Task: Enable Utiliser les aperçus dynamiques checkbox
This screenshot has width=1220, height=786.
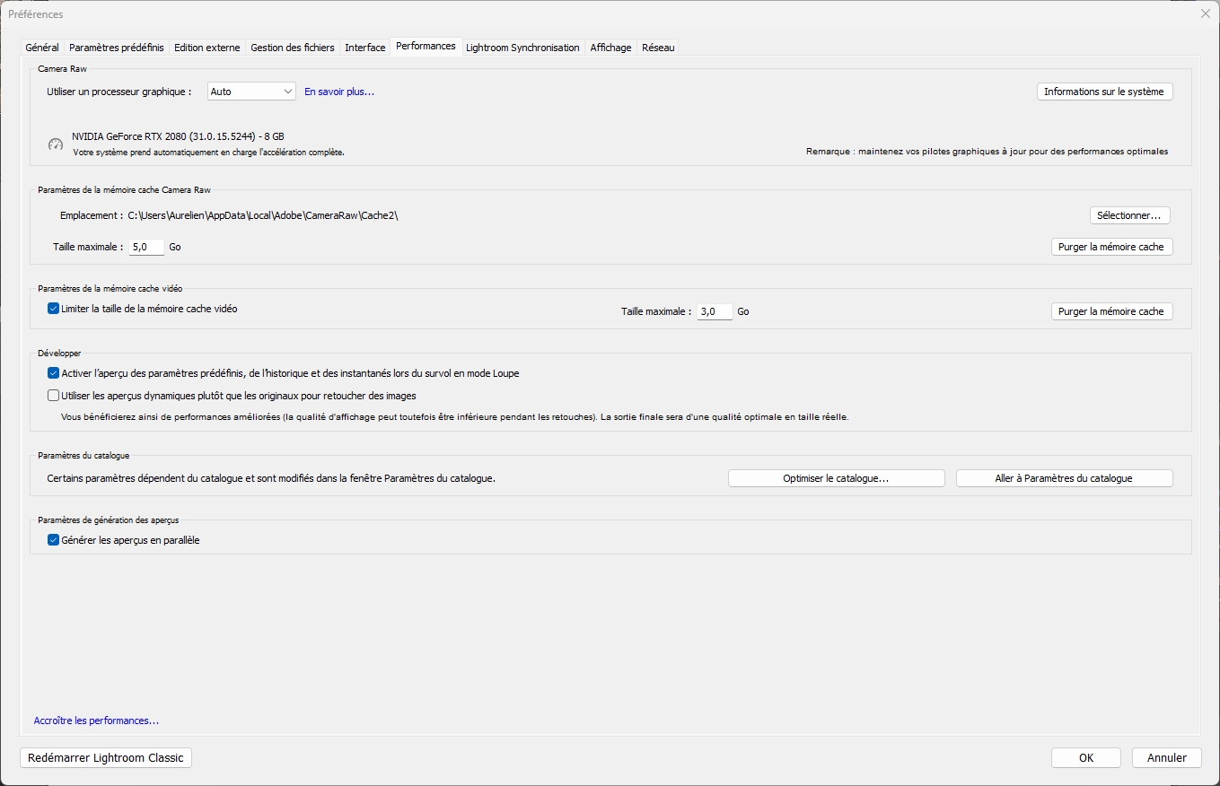Action: point(53,396)
